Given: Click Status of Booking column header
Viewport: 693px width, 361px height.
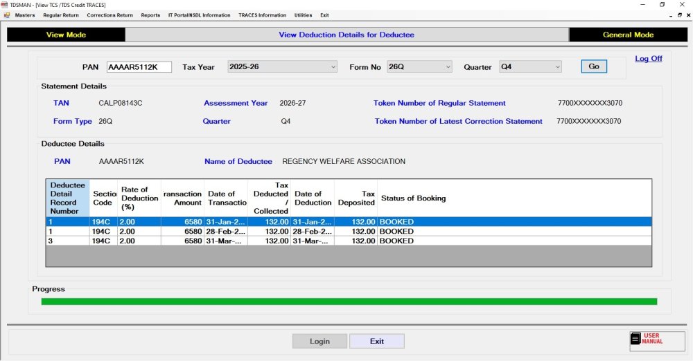Looking at the screenshot, I should (514, 198).
